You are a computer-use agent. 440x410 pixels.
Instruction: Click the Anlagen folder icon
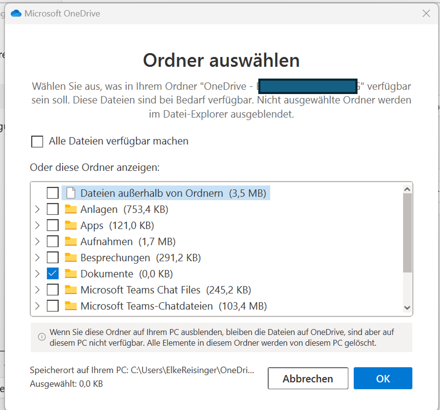71,209
